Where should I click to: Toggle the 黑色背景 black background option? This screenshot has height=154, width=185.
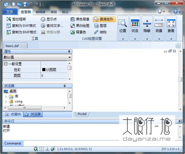80,19
